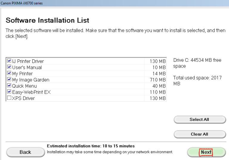Disable the Easy-WebPrint EX checkbox

tap(9, 92)
